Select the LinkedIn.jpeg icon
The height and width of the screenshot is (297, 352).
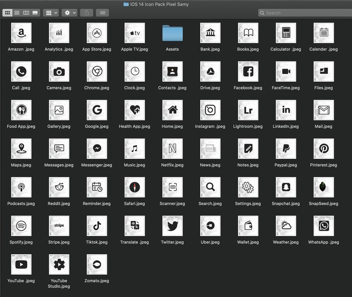pos(286,110)
